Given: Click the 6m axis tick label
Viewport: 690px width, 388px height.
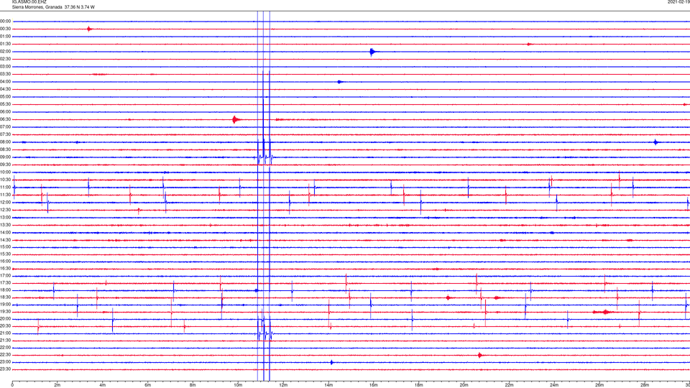Looking at the screenshot, I should 148,385.
